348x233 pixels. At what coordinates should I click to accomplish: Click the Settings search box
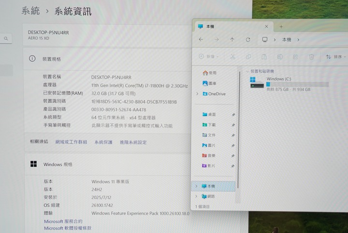click(6, 39)
